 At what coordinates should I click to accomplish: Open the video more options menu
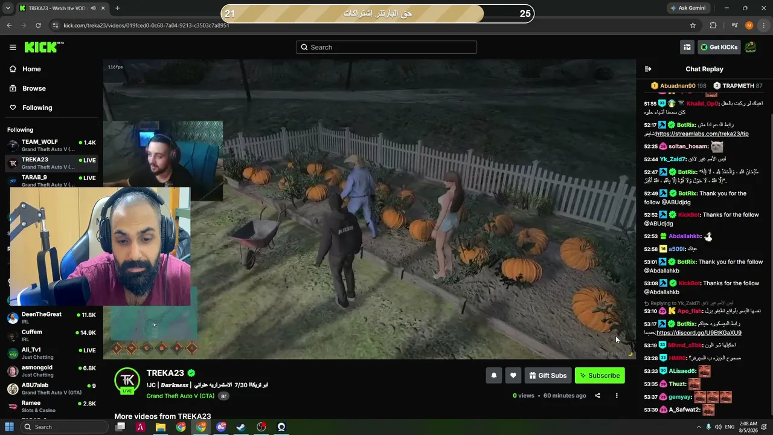617,396
